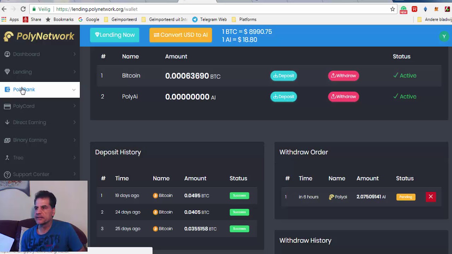Click the 2.07509141 AI withdraw amount

371,197
